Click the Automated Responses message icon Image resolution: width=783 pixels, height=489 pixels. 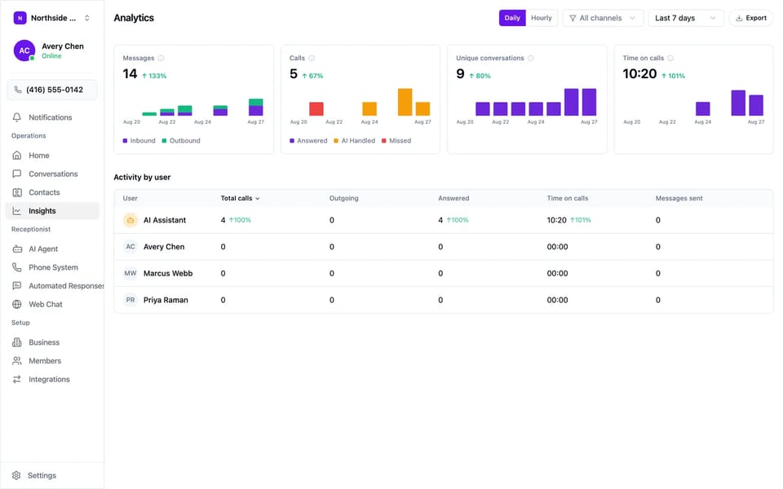tap(17, 285)
